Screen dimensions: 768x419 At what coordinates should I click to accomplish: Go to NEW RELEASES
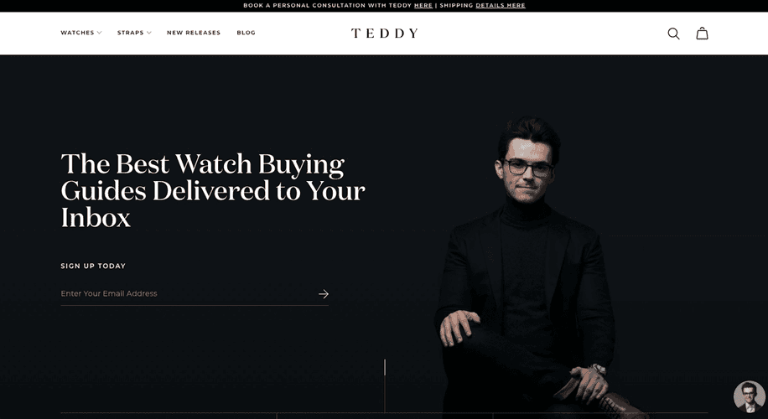pyautogui.click(x=194, y=33)
